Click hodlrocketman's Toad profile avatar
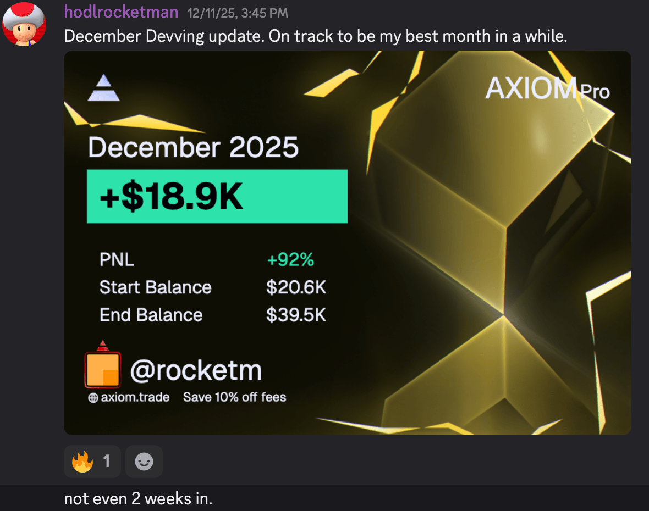 24,24
